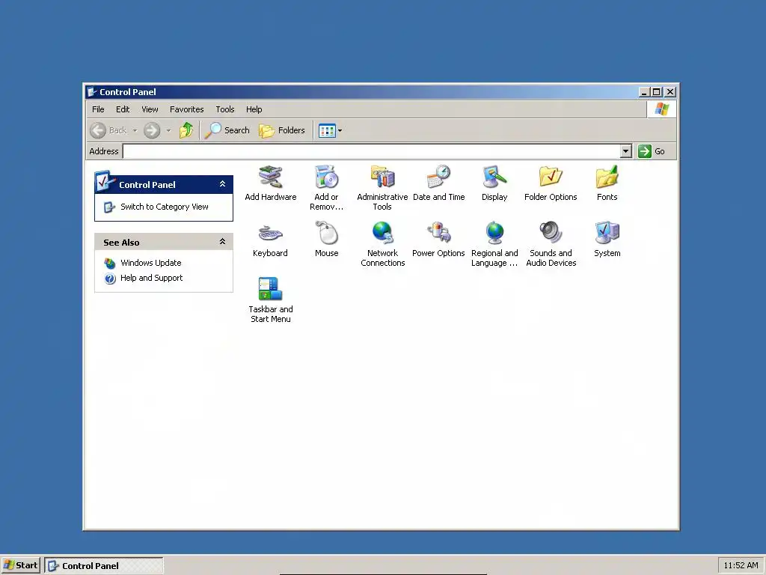This screenshot has width=766, height=575.
Task: Open the Help and Support link
Action: 151,278
